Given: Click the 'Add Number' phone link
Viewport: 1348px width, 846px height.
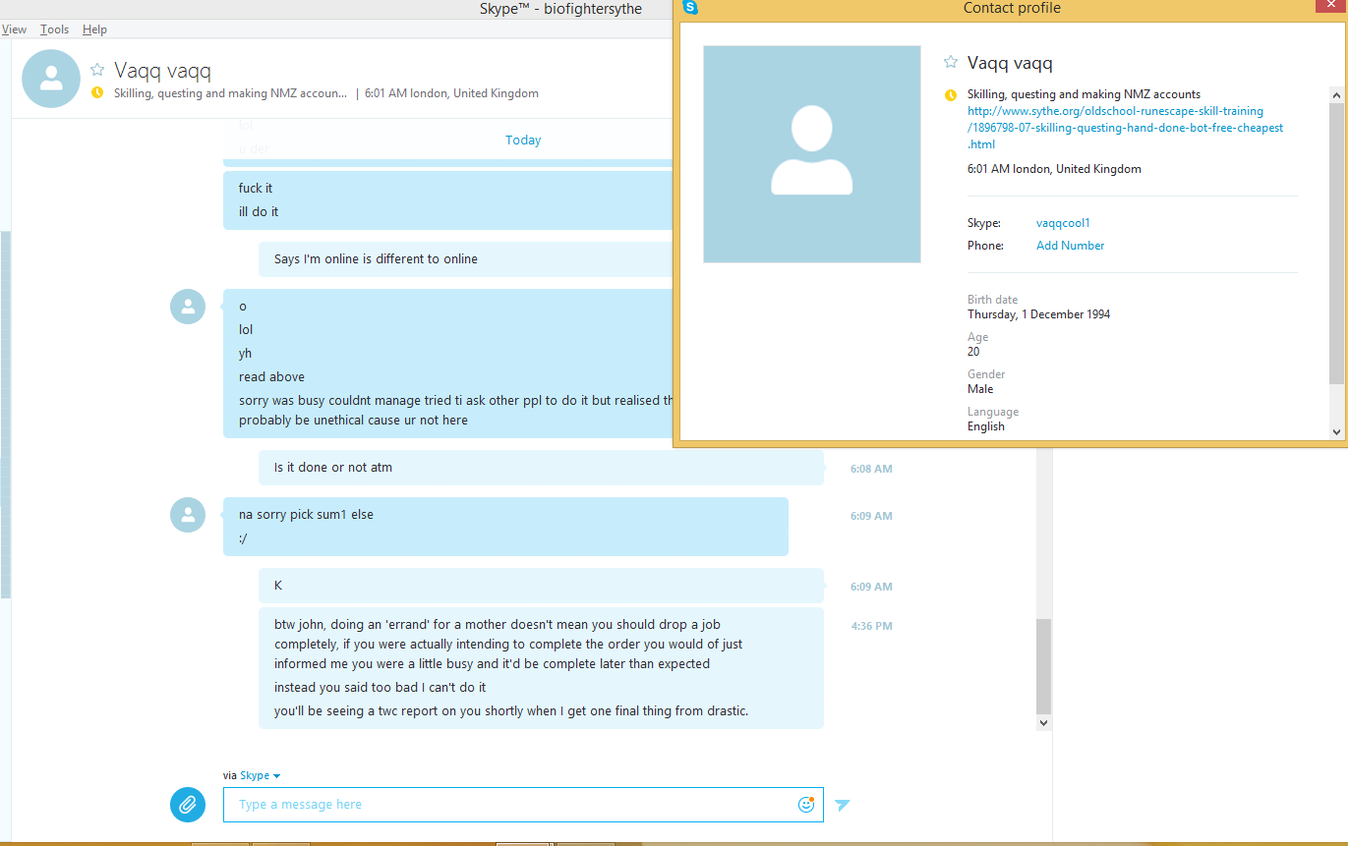Looking at the screenshot, I should [1070, 246].
